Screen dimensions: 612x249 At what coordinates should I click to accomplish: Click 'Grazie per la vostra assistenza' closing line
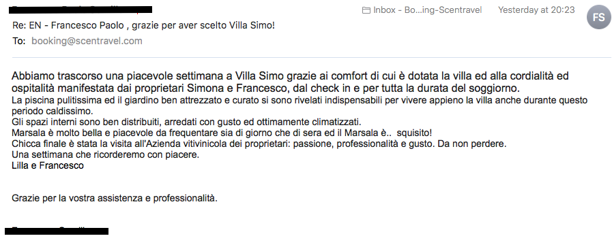click(x=115, y=198)
